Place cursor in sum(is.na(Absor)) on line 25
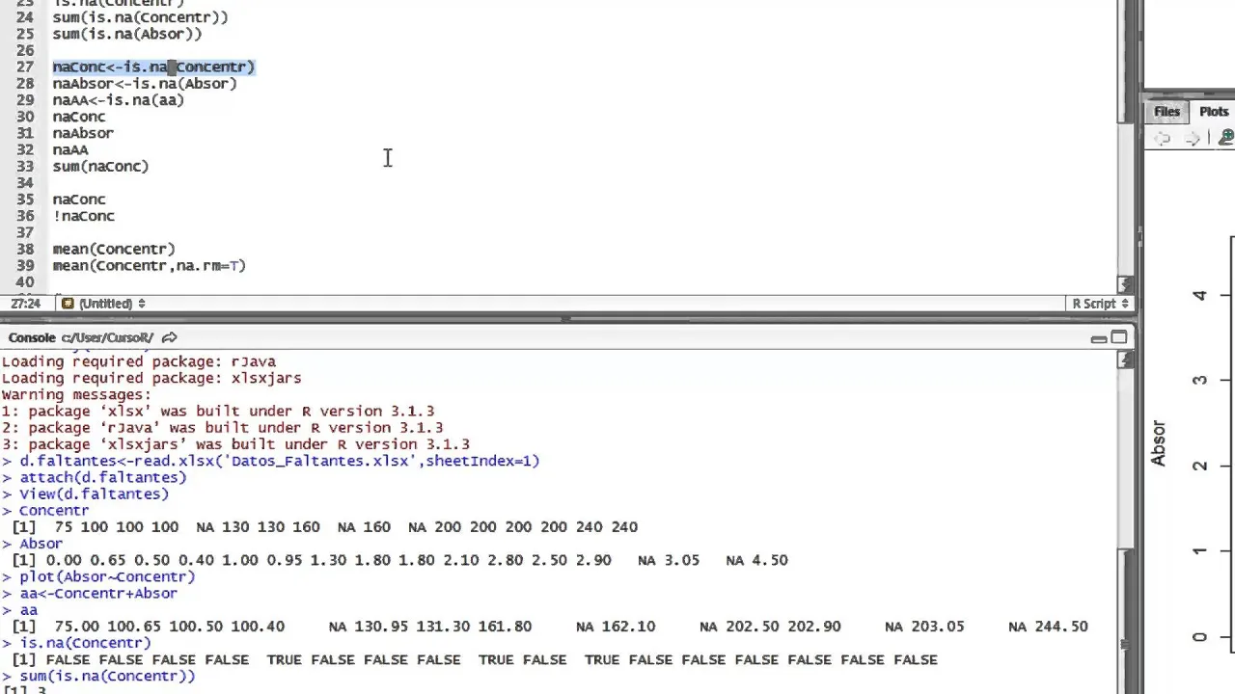Screen dimensions: 1235x694 (127, 34)
